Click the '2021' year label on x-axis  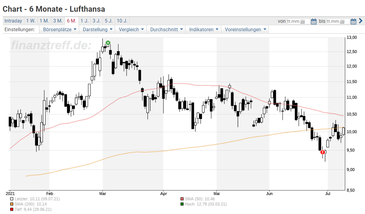coord(10,194)
